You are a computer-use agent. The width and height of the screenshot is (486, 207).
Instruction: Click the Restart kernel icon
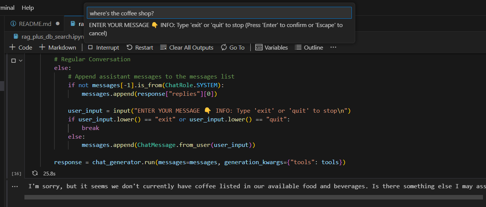(130, 47)
